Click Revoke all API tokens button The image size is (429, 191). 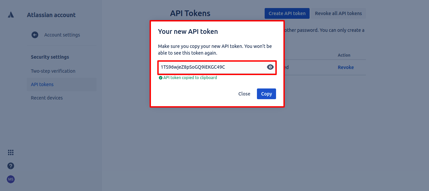point(338,13)
